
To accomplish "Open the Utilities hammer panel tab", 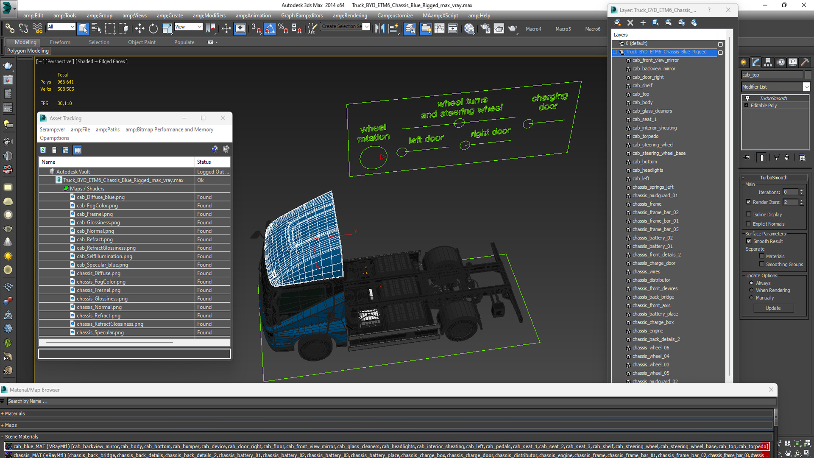I will (x=805, y=62).
